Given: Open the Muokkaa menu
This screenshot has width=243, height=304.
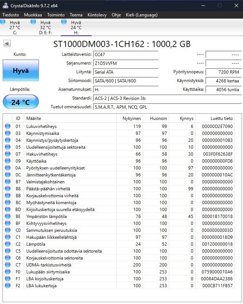Looking at the screenshot, I should tap(33, 15).
